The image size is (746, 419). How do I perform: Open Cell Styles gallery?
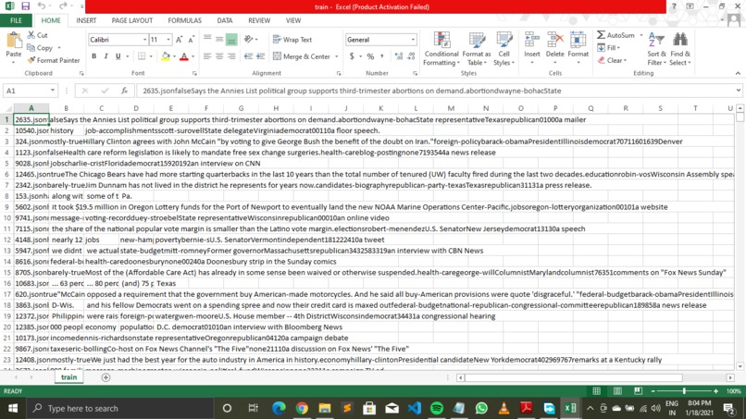[x=504, y=49]
